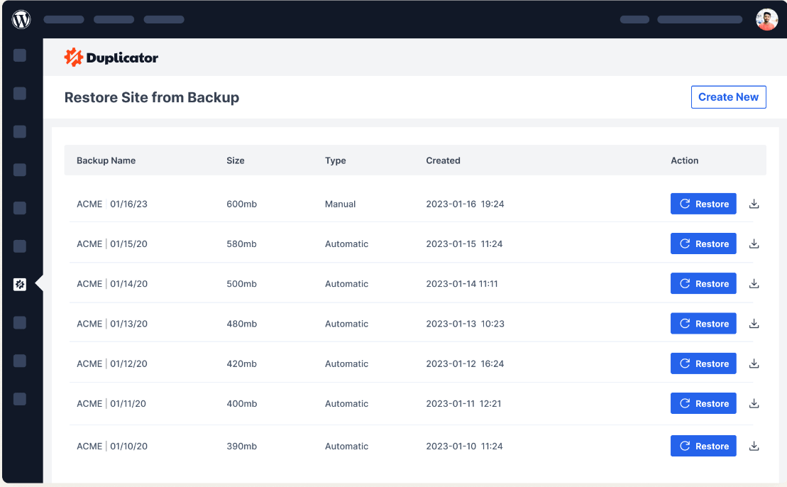Click the Type column header

coord(335,160)
